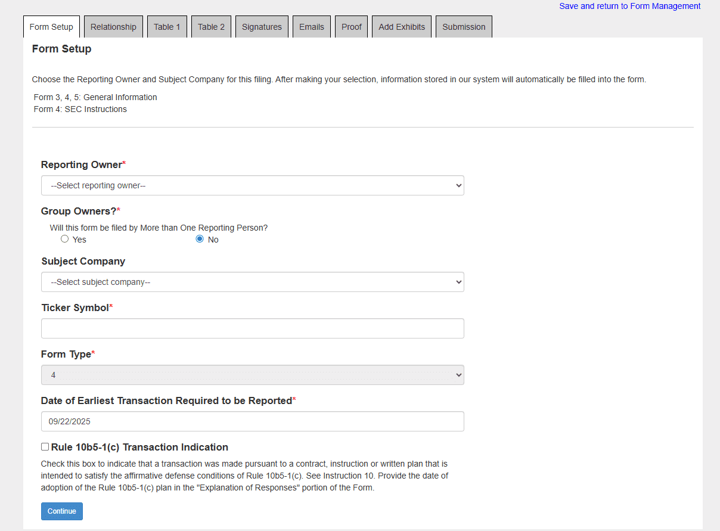The width and height of the screenshot is (720, 531).
Task: Click the Date of Earliest Transaction field
Action: tap(252, 421)
